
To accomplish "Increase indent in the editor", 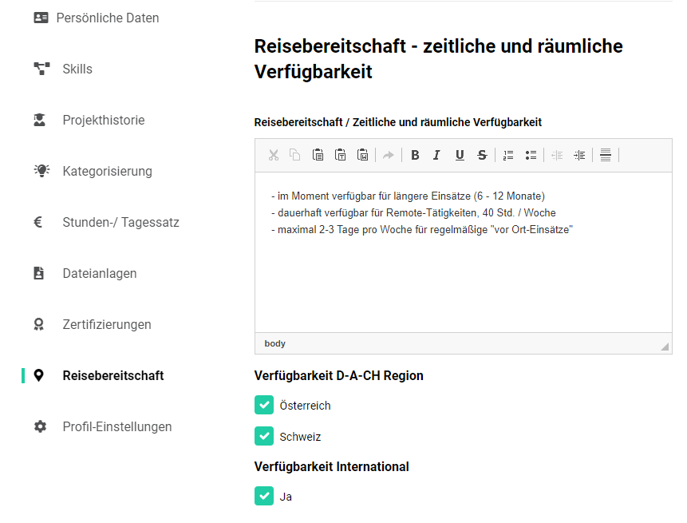I will tap(579, 155).
